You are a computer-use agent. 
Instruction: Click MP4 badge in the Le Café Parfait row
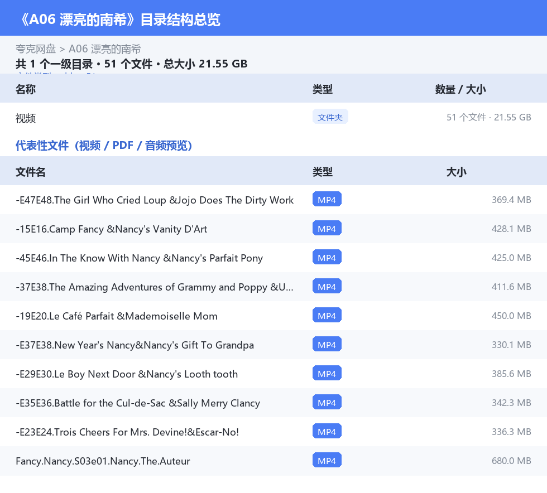point(327,315)
